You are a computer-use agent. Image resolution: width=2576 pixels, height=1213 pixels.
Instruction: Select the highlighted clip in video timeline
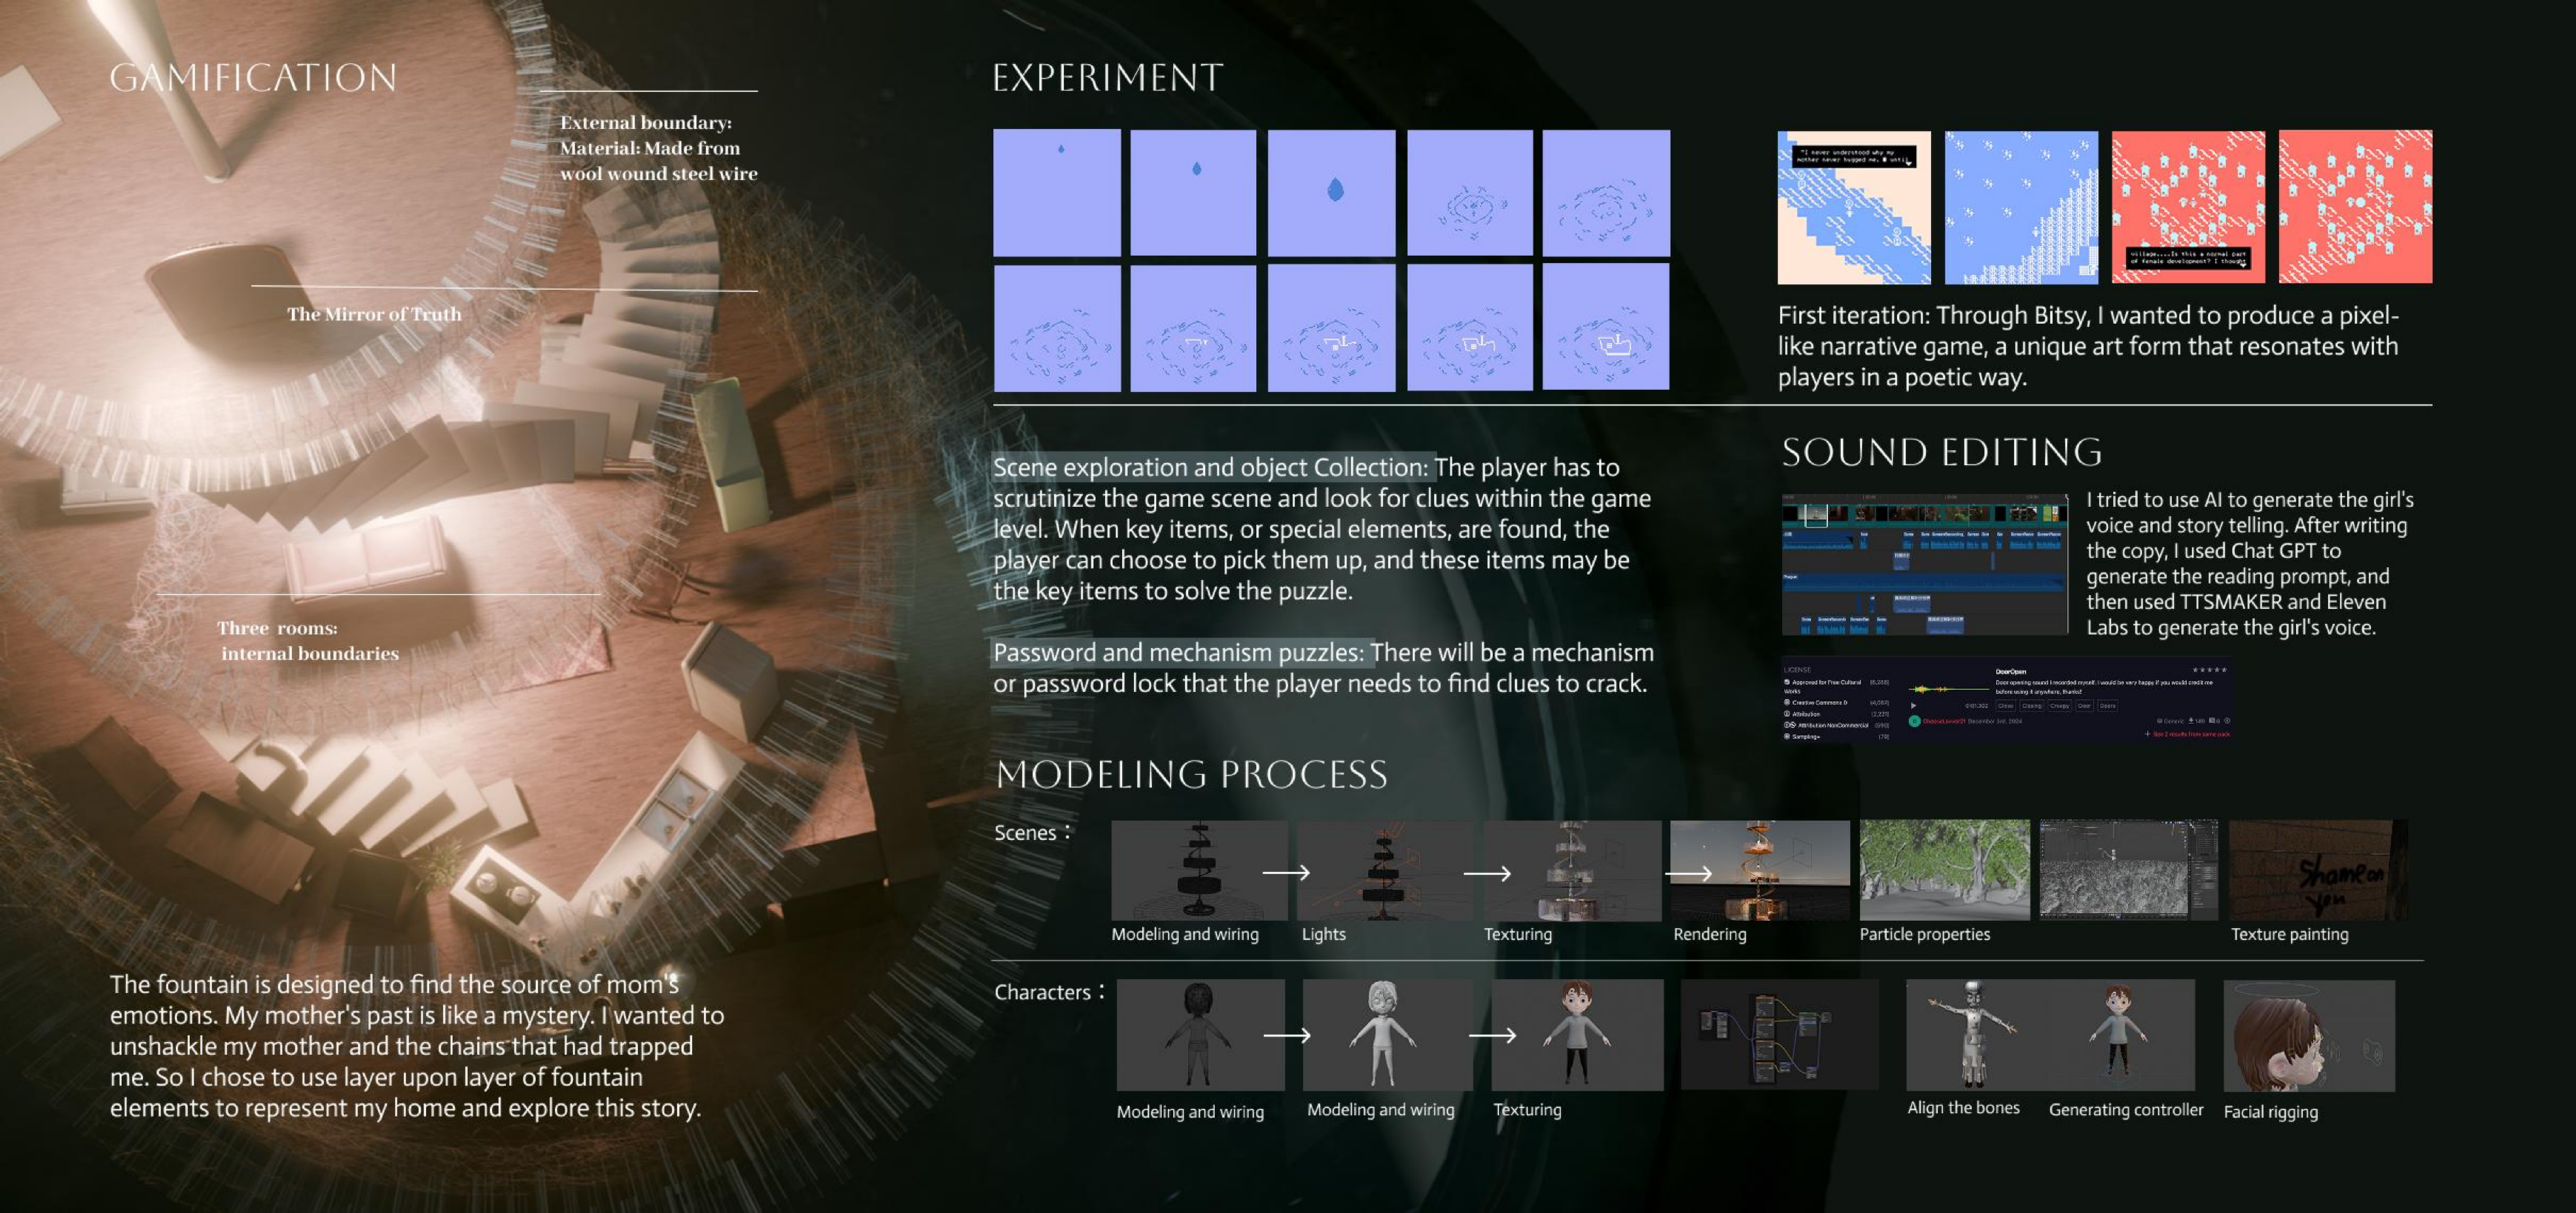click(x=1816, y=515)
